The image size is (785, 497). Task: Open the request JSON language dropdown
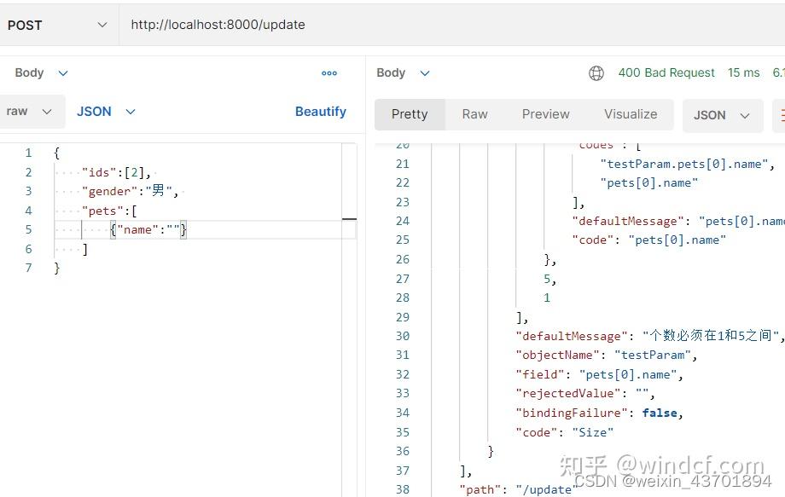(x=106, y=111)
